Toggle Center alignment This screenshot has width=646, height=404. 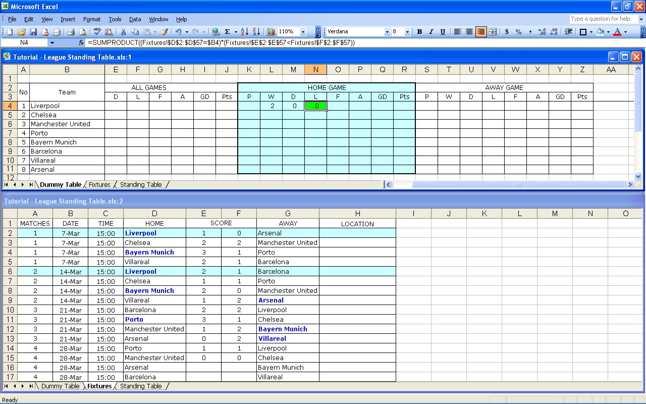[x=469, y=32]
